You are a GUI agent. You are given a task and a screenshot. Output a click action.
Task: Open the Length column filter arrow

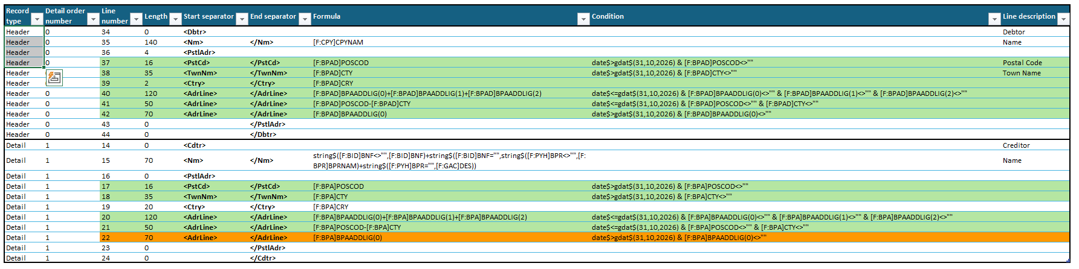175,19
